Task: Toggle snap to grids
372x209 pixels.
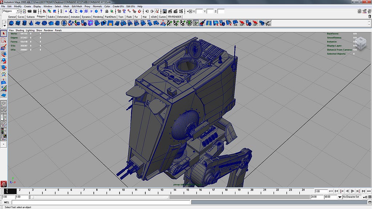Action: (x=119, y=11)
